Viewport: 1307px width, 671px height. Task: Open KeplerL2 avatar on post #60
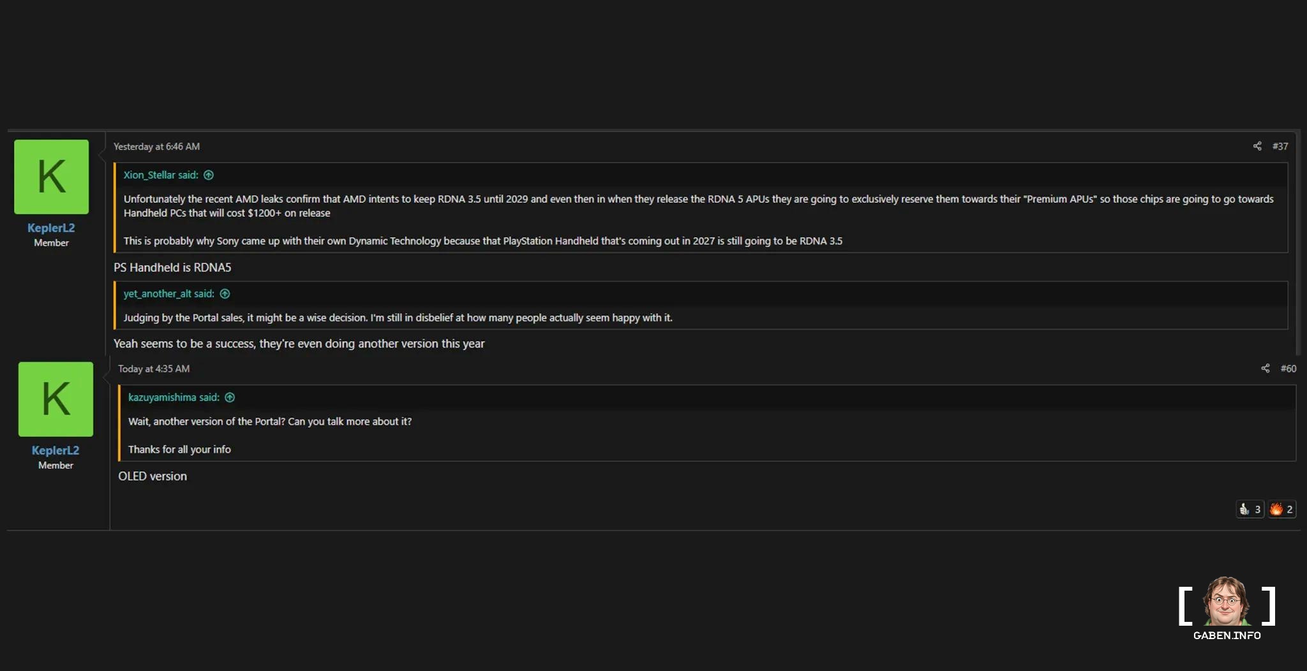(x=56, y=399)
